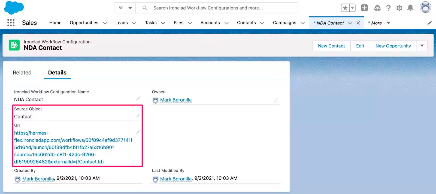Open the Accounts tab

point(210,23)
